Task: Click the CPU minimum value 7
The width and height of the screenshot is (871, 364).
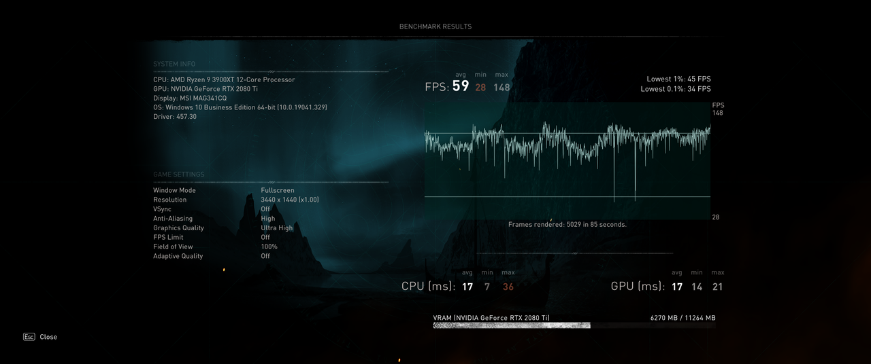Action: (x=487, y=287)
